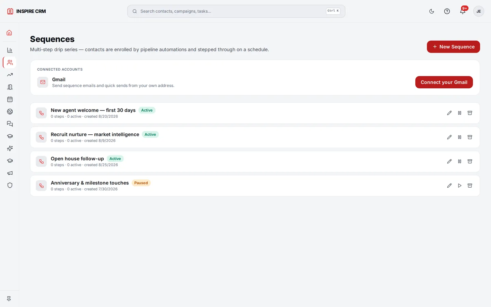Archive the Anniversary & milestone touches sequence
The height and width of the screenshot is (307, 491).
pos(470,186)
